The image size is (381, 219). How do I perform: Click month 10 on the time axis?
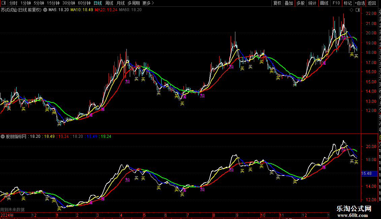(x=263, y=215)
